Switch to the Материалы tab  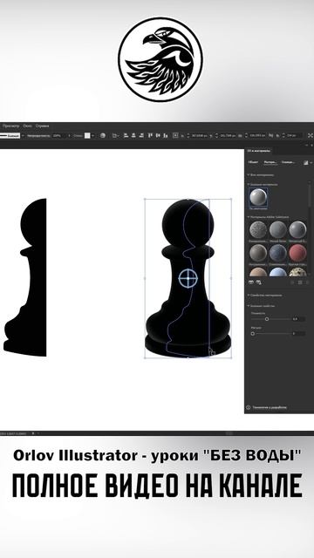[x=270, y=162]
